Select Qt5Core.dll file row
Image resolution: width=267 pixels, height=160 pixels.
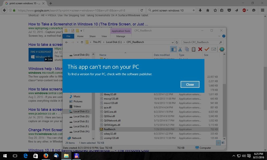coord(158,112)
